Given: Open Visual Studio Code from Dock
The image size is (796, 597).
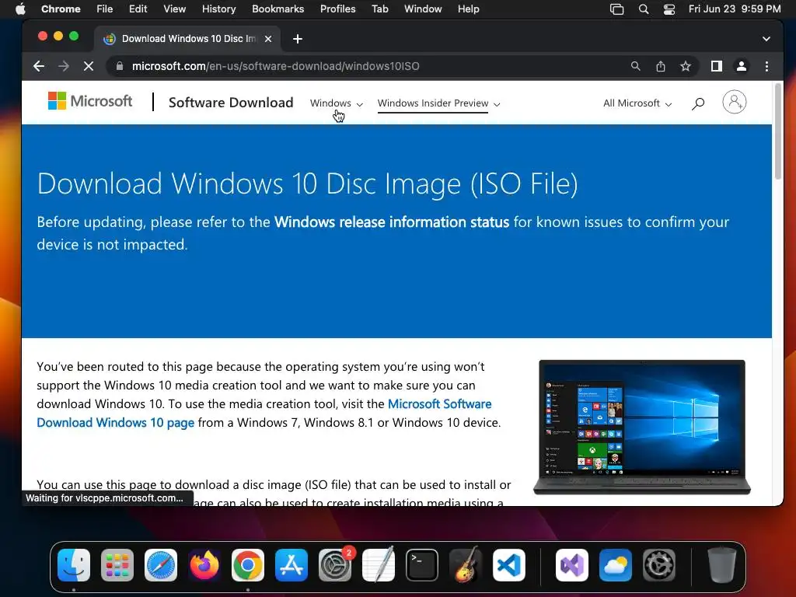Looking at the screenshot, I should 509,565.
